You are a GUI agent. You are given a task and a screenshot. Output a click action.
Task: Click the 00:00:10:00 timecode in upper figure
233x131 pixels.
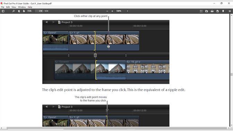pos(76,26)
